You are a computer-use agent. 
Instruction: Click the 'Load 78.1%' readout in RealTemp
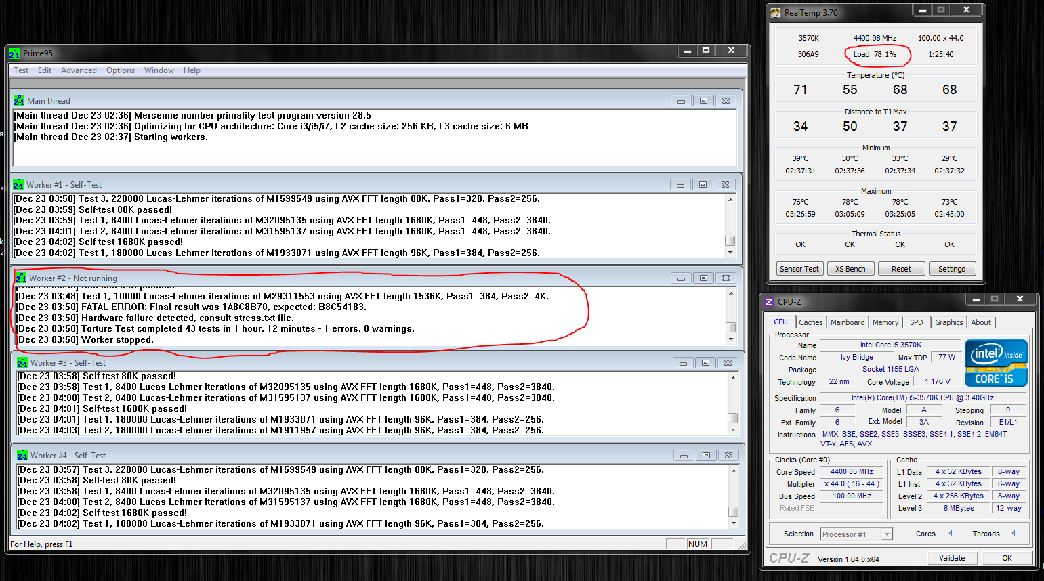click(875, 54)
